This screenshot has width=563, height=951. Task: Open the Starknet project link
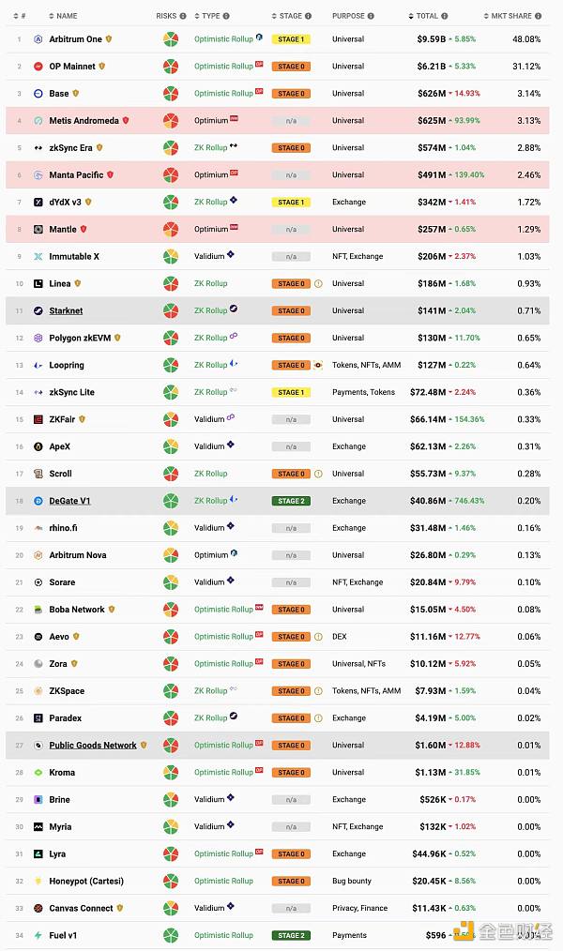pos(66,310)
